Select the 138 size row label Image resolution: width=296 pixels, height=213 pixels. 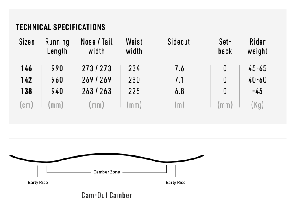(26, 91)
